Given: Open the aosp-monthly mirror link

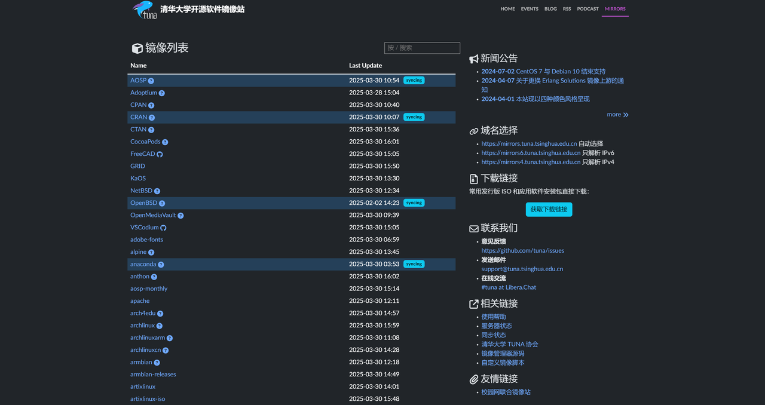Looking at the screenshot, I should pos(149,289).
